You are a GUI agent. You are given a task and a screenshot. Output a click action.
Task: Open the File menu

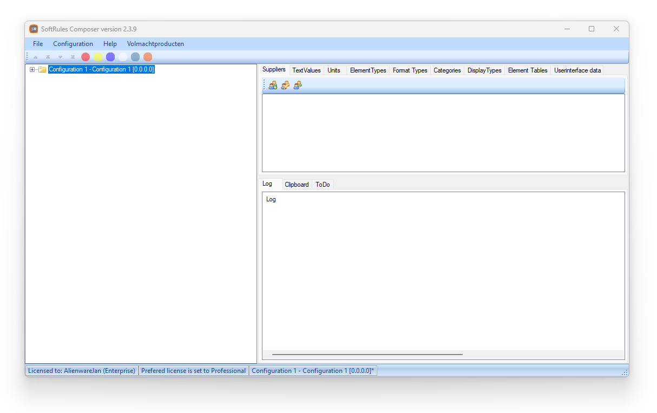pyautogui.click(x=38, y=44)
